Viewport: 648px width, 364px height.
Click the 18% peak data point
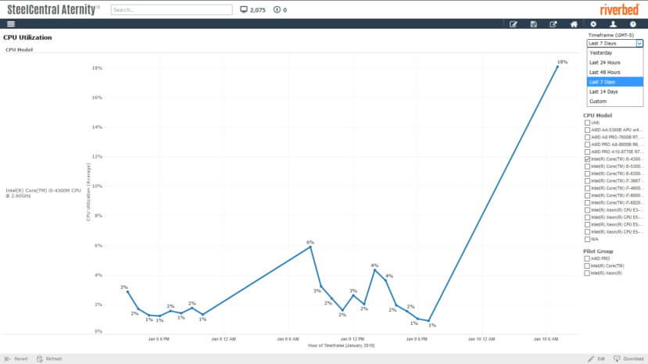coord(557,66)
